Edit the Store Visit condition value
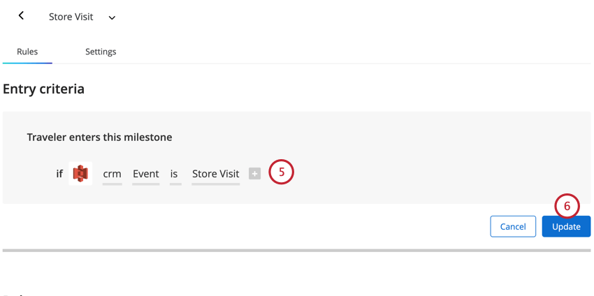 point(215,174)
